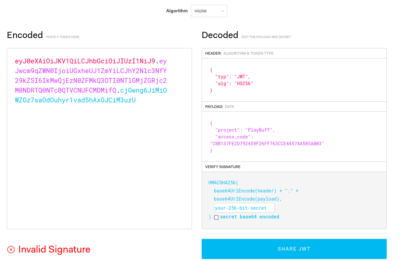Click the "access_code": key in payload

[234, 137]
